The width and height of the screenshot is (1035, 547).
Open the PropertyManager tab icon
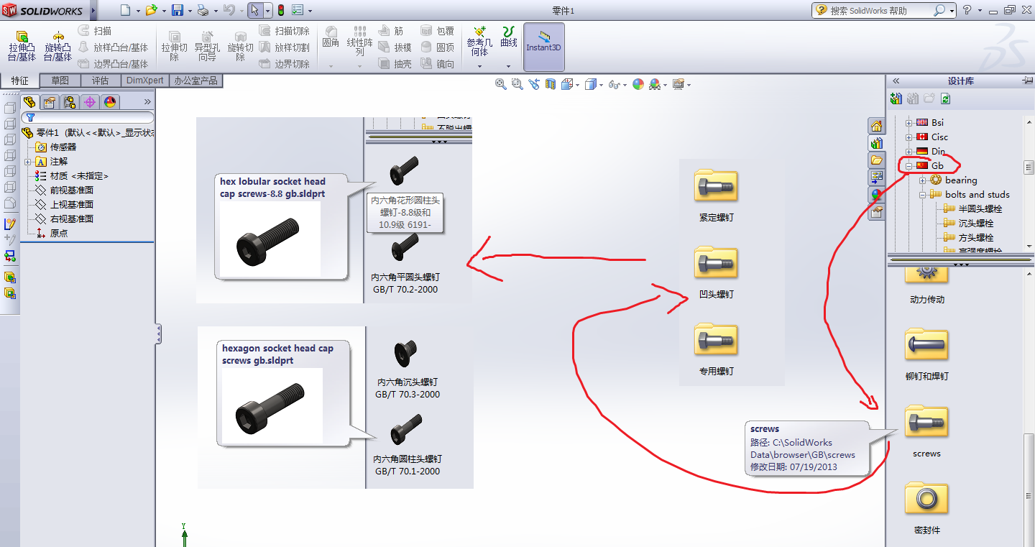click(x=50, y=102)
